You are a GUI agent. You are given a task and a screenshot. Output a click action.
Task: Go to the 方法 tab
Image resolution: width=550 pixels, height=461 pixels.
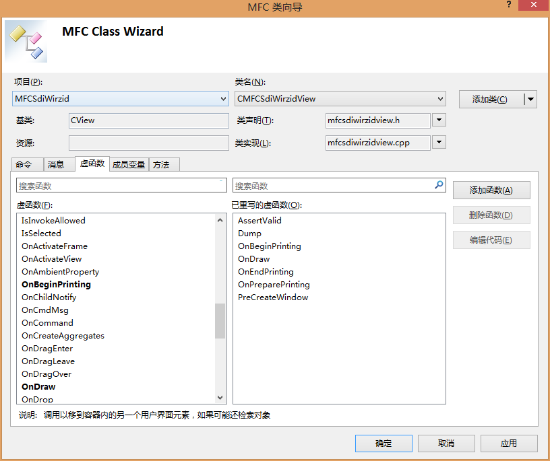164,164
